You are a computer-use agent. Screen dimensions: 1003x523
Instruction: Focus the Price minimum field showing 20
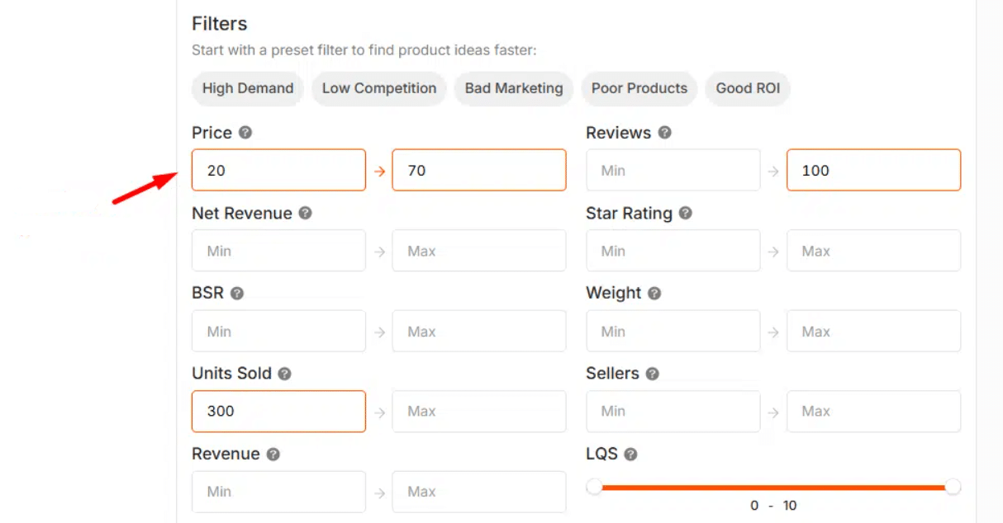click(278, 171)
